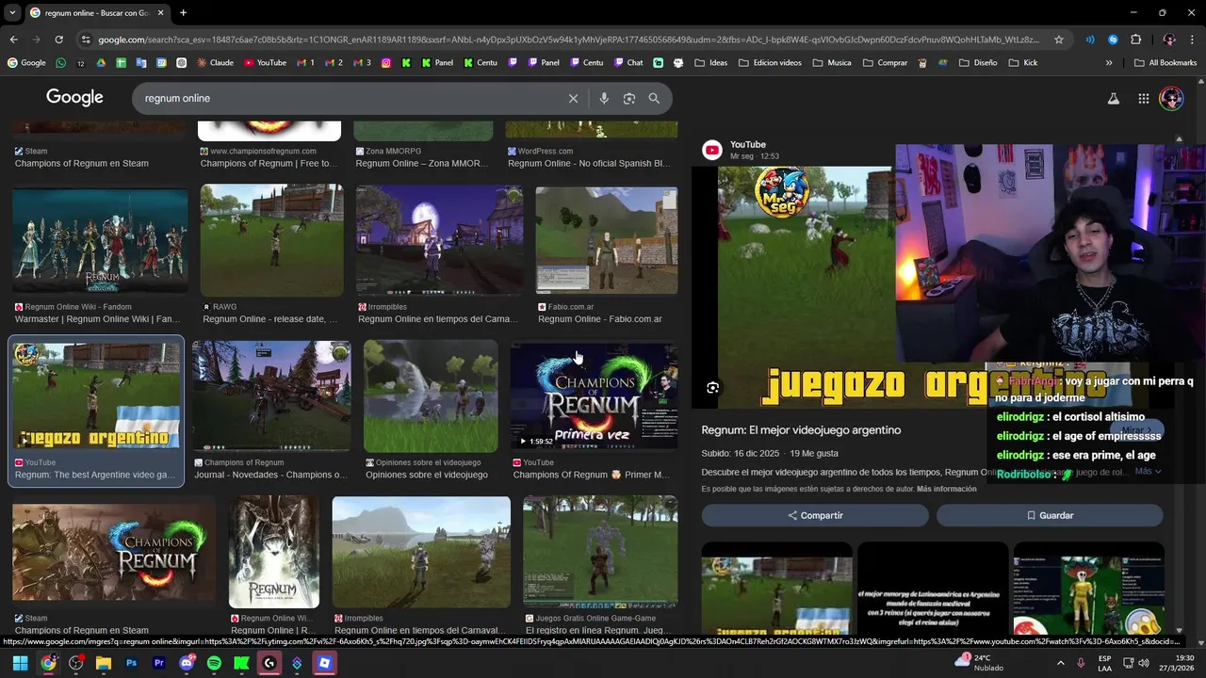Open the YouTube bookmark

pyautogui.click(x=265, y=63)
